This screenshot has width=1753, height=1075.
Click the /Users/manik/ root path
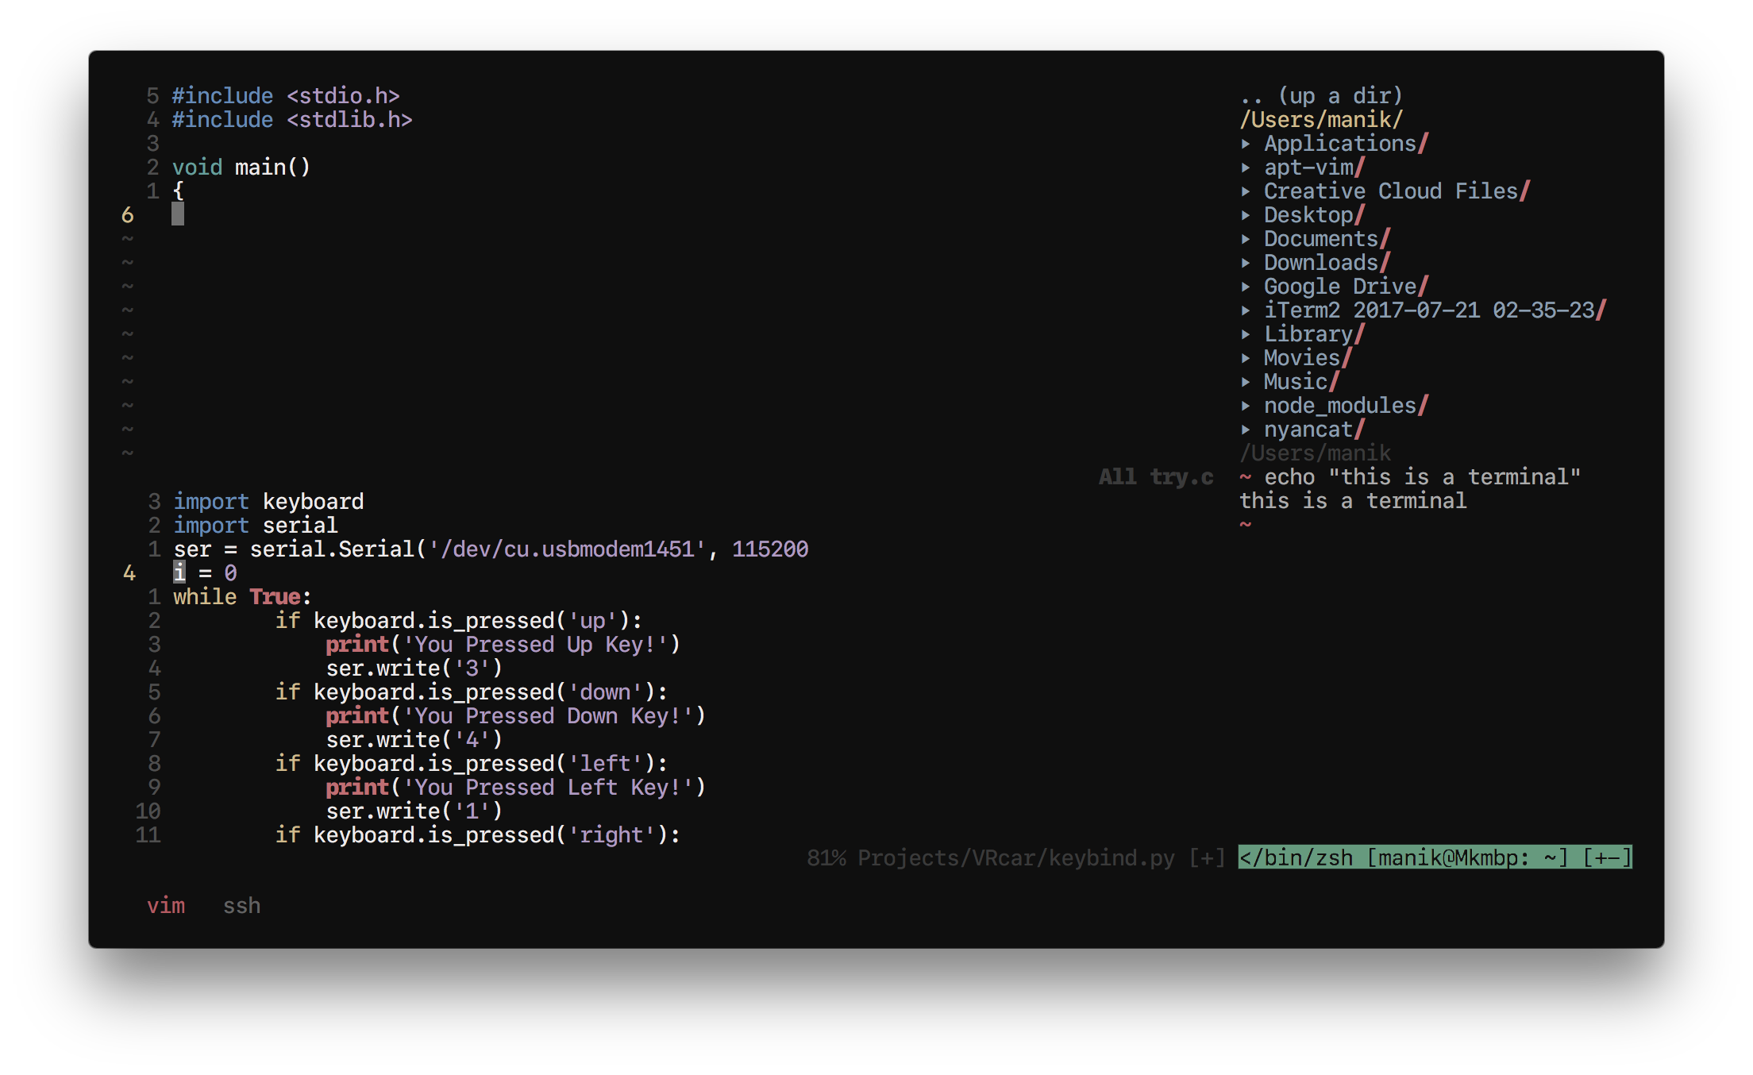1321,120
